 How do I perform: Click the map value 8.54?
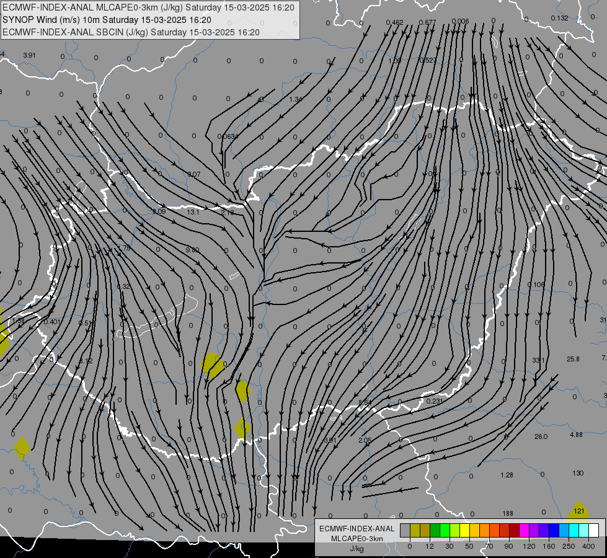tap(365, 402)
